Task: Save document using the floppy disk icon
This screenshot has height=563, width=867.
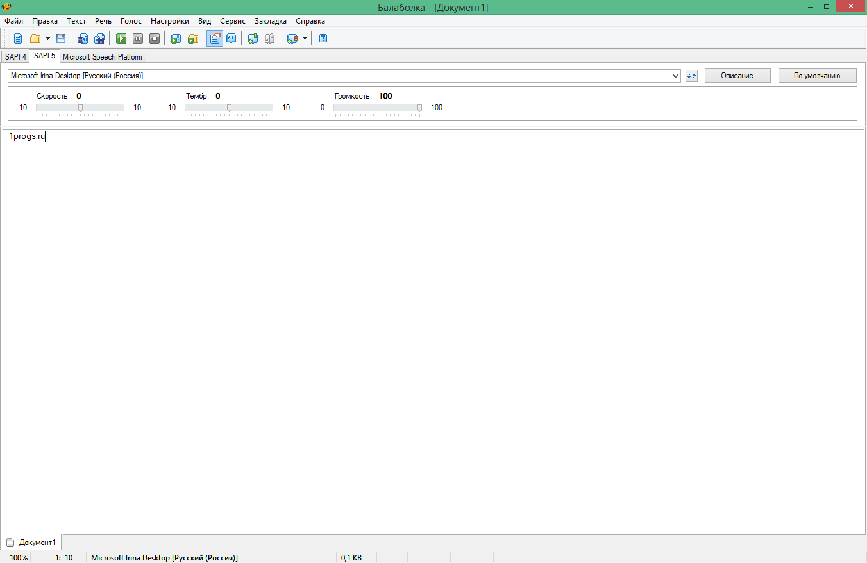Action: (61, 38)
